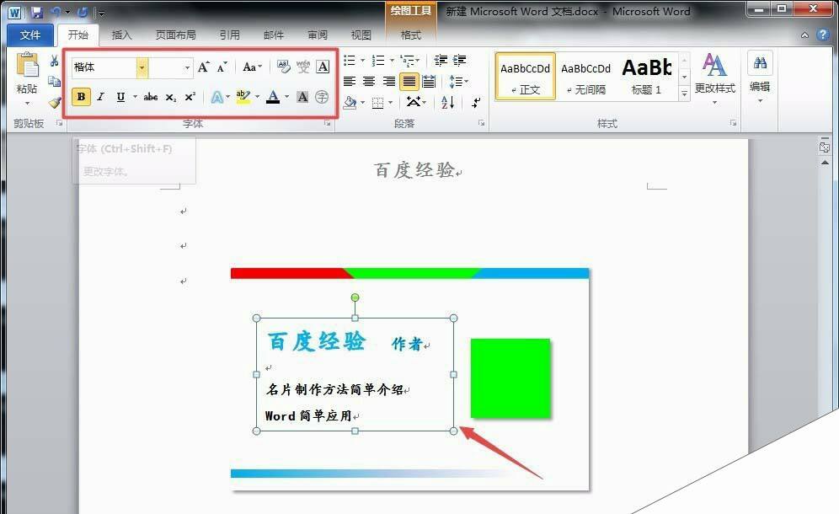Apply Text Effects glowing A
The image size is (839, 514).
click(x=216, y=97)
